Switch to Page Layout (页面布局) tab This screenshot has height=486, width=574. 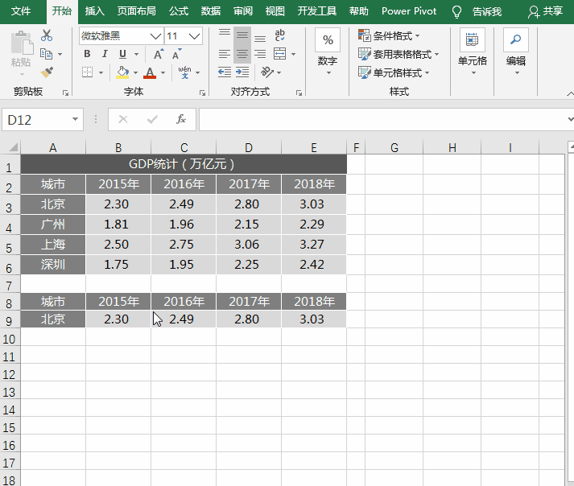(x=137, y=11)
